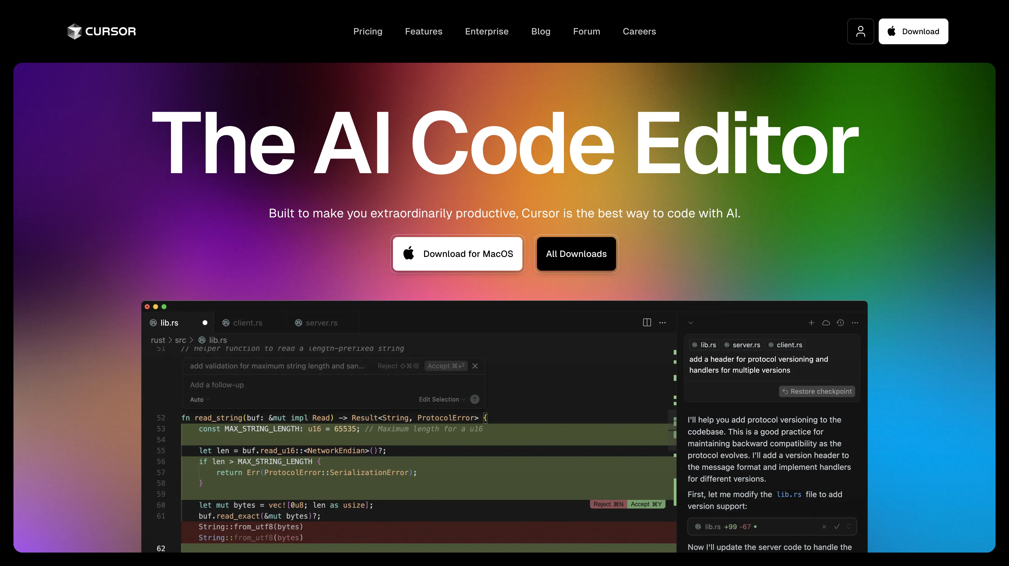This screenshot has height=566, width=1009.
Task: Click the submit arrow-up icon
Action: [x=474, y=400]
